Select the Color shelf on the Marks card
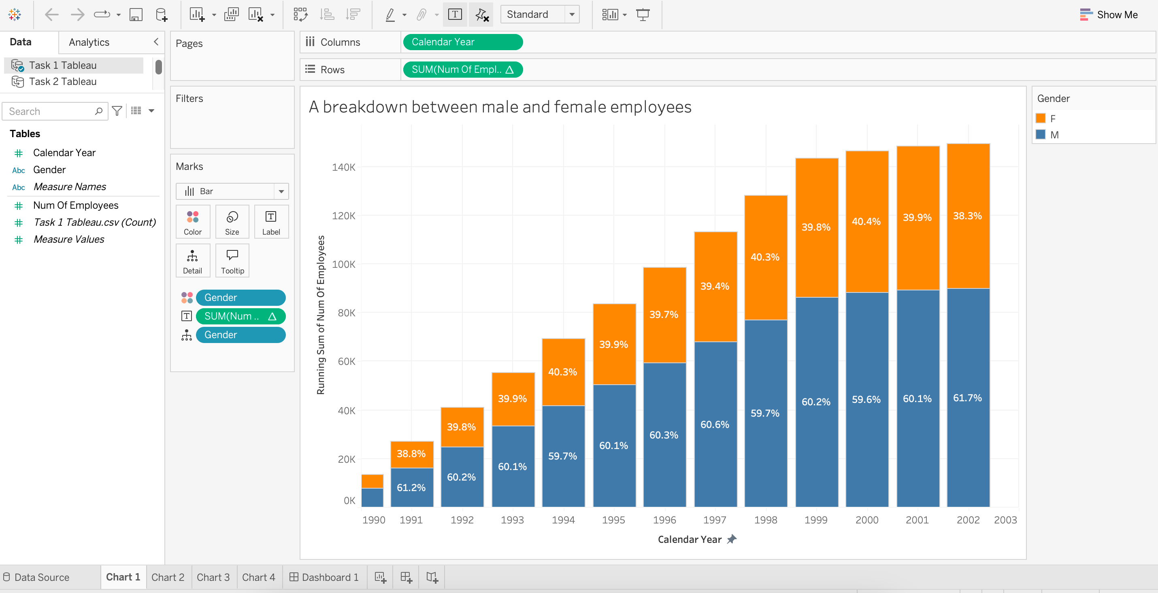 point(193,222)
